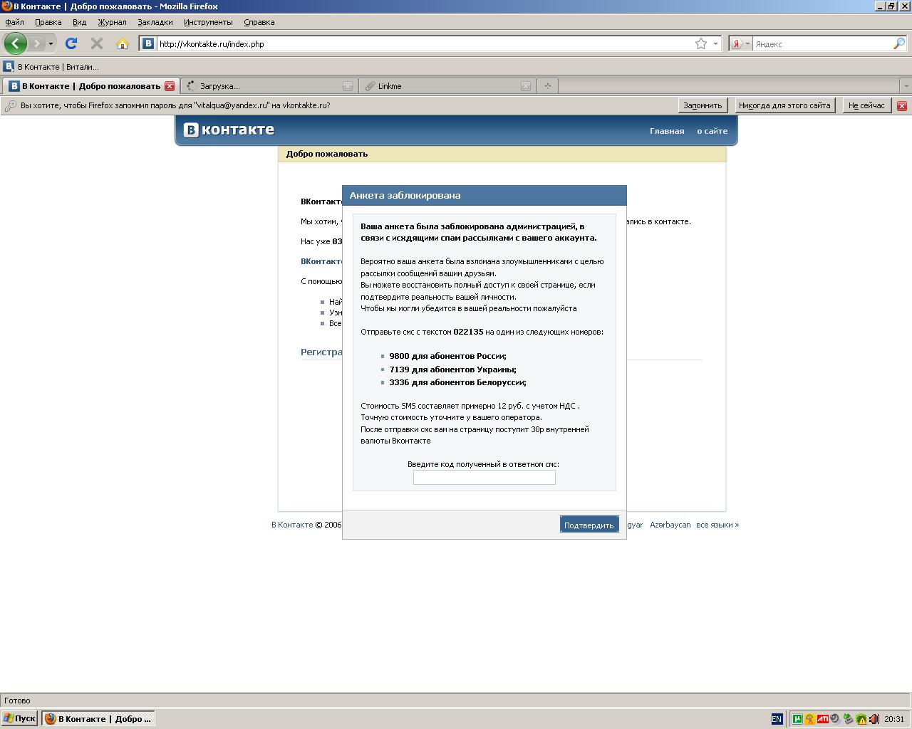Open a new tab with the plus button
Viewport: 912px width, 729px height.
547,86
